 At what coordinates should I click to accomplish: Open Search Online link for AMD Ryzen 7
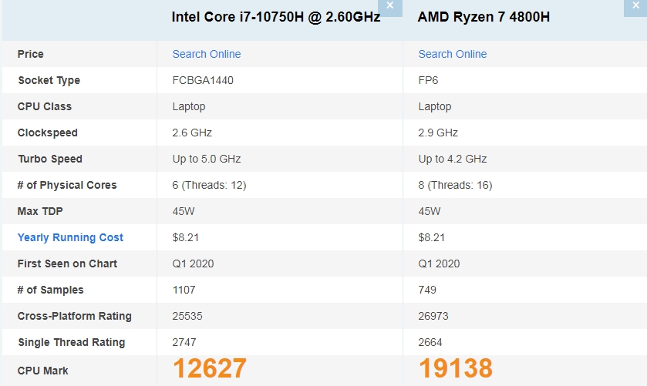(452, 54)
